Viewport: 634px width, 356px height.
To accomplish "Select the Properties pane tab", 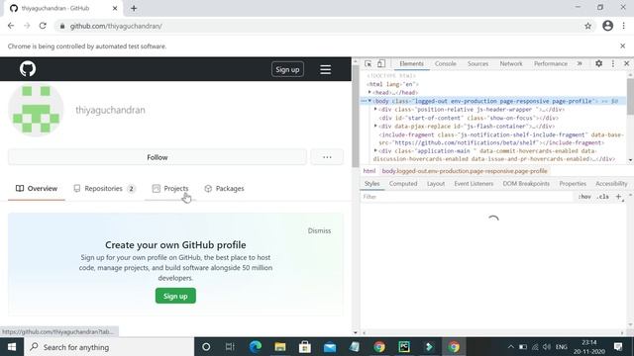I will (x=573, y=184).
